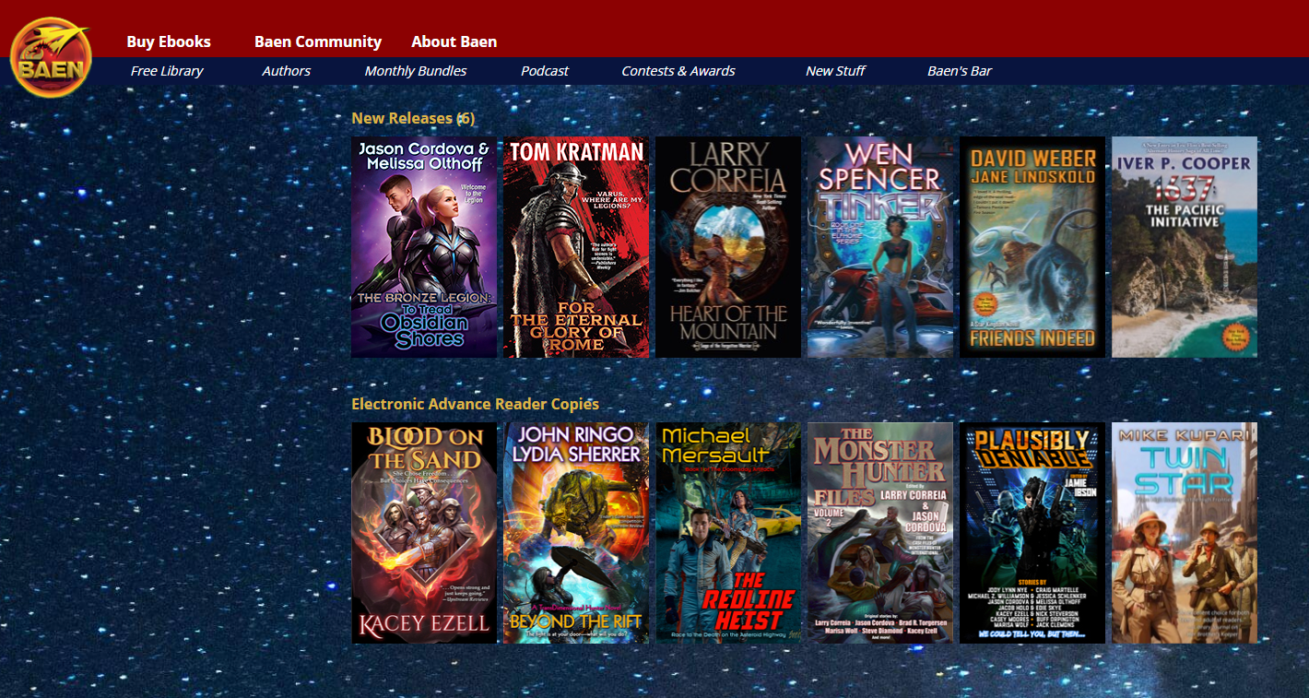Open Monthly Bundles
The height and width of the screenshot is (698, 1309).
click(417, 70)
